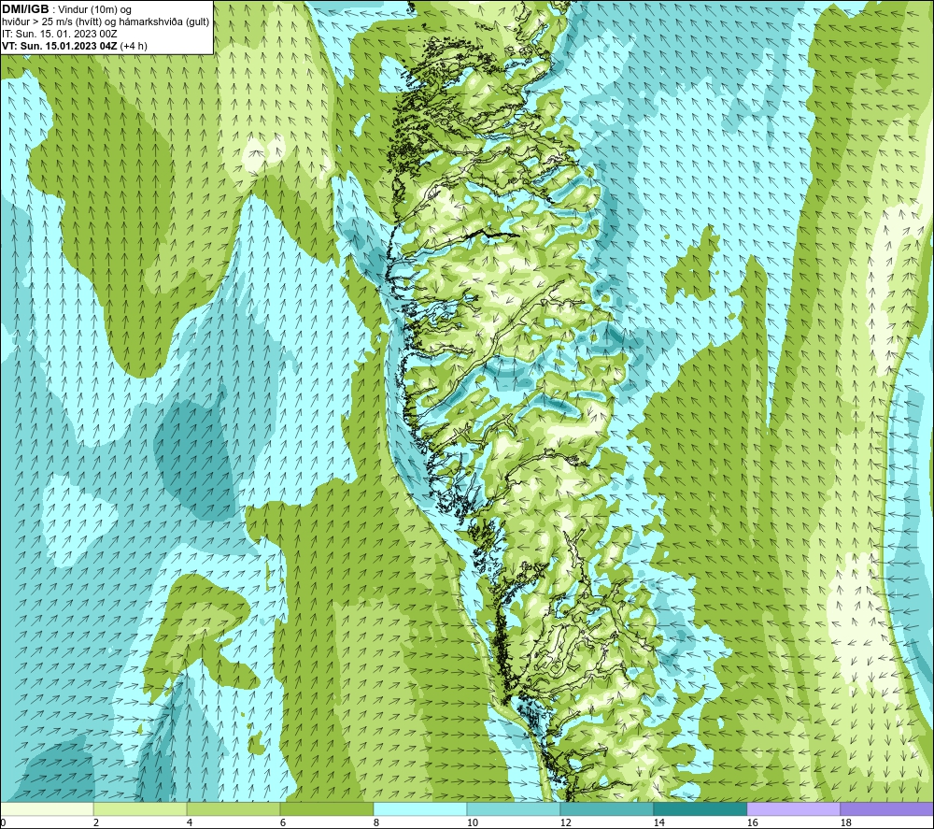Click the 'hviður > 25 m/s (hvítt)' line
Screen dimensions: 934x829
(53, 21)
